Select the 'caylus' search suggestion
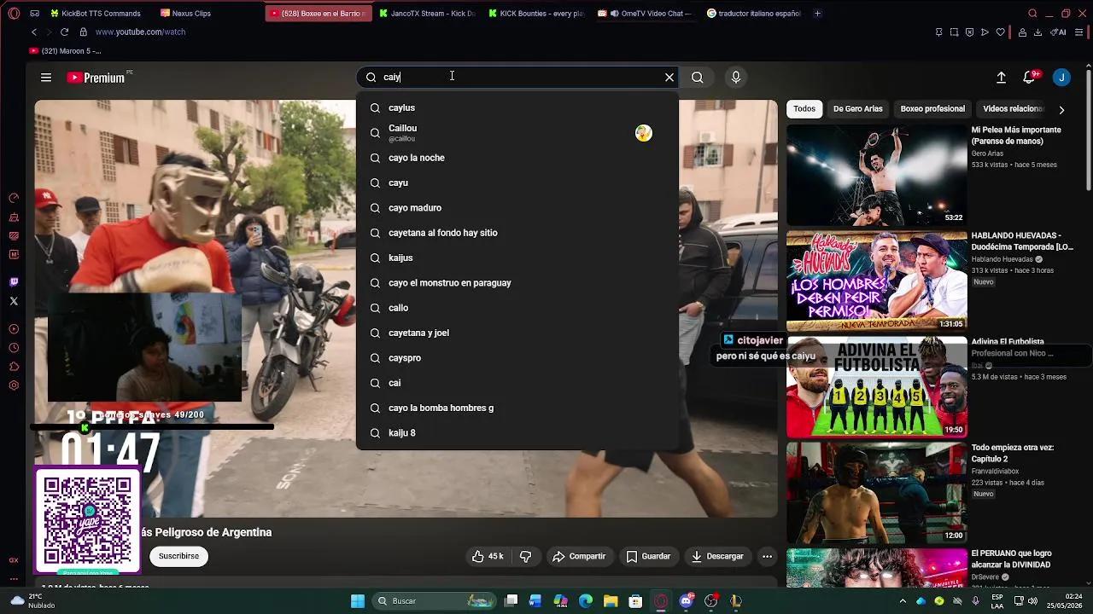1093x614 pixels. (x=517, y=107)
